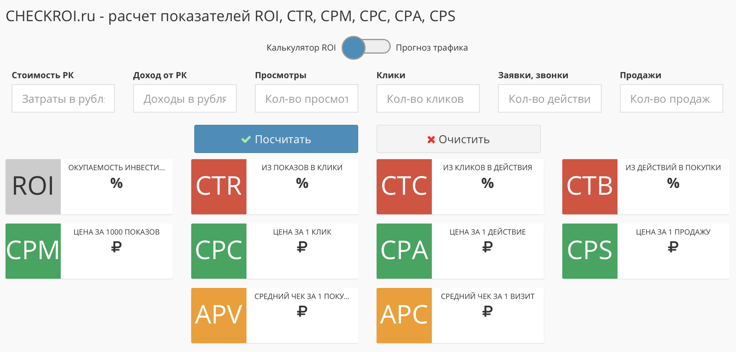Click the green CPS tile

[589, 251]
